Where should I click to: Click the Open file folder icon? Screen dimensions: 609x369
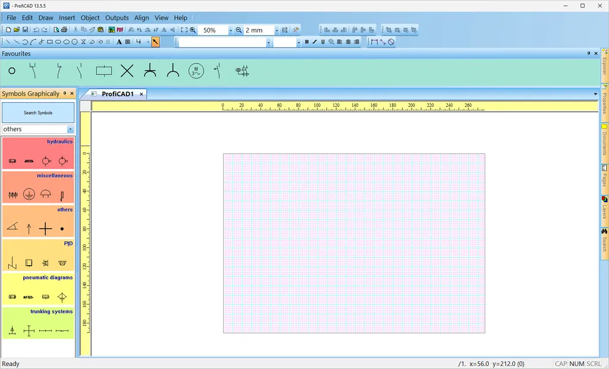pos(17,30)
